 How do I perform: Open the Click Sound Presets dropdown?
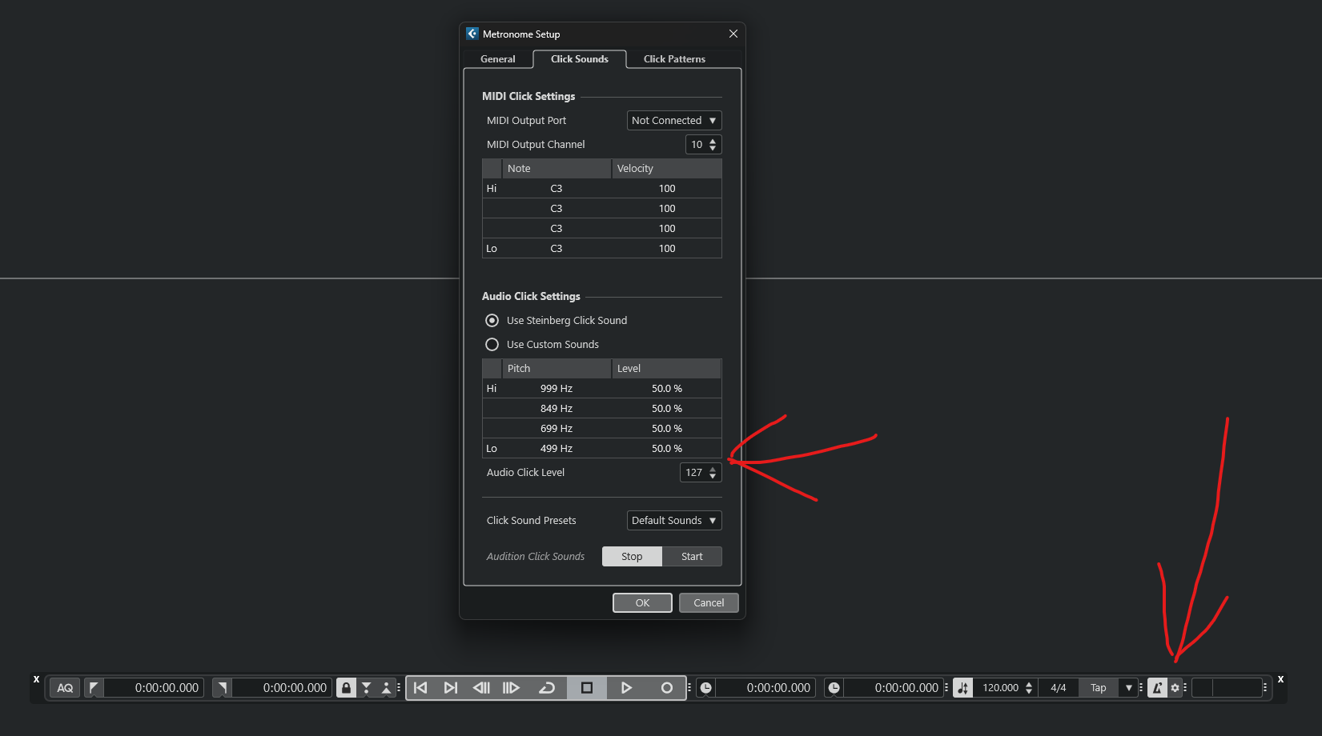click(674, 521)
